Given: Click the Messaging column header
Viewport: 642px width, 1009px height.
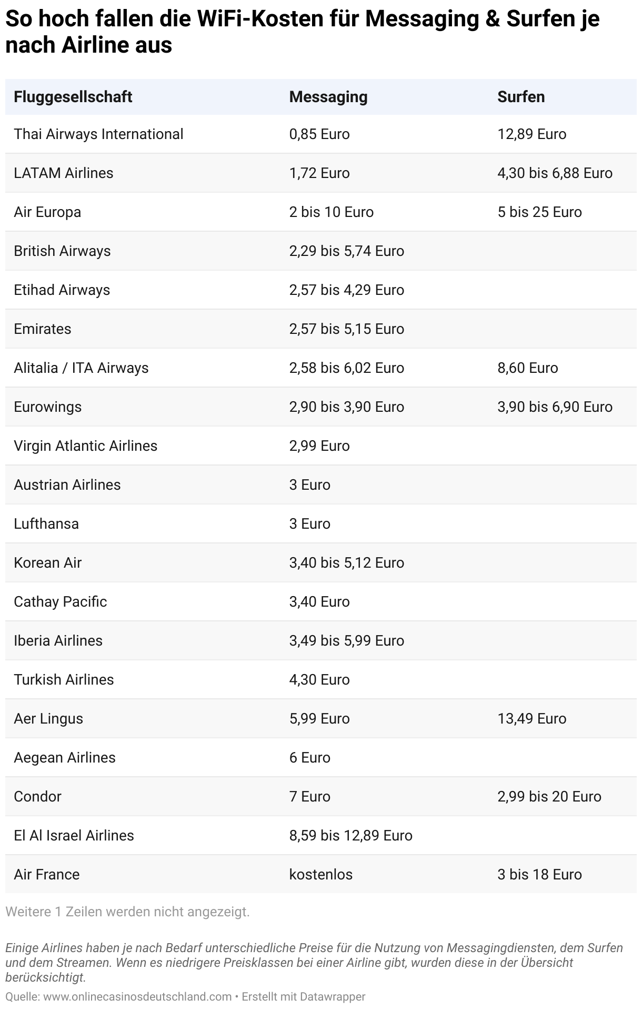Looking at the screenshot, I should coord(328,97).
